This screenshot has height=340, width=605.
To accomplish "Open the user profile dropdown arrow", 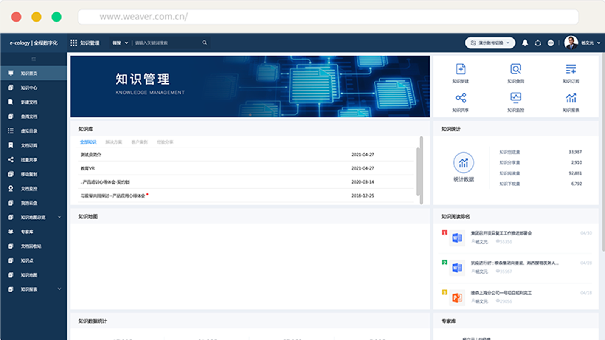I will (x=599, y=43).
